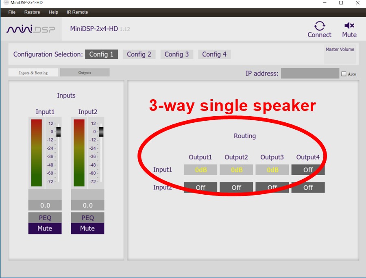The width and height of the screenshot is (366, 278).
Task: Click the Configuration Selection label
Action: (x=48, y=54)
